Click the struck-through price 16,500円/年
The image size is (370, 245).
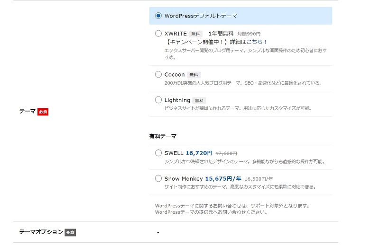click(x=259, y=179)
